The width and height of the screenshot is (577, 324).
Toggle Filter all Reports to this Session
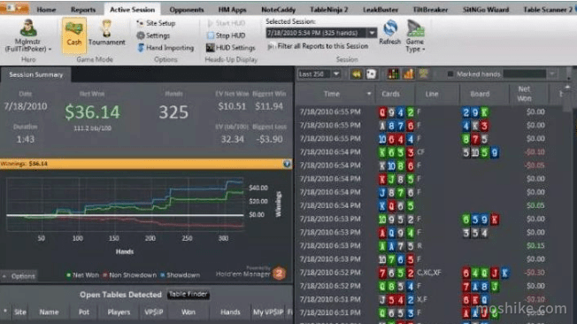click(319, 46)
